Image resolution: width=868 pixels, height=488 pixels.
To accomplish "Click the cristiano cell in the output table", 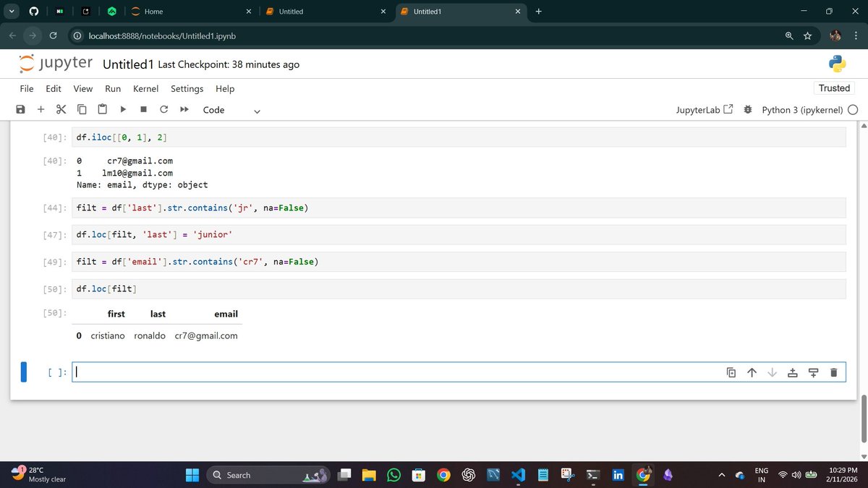I will pyautogui.click(x=108, y=335).
